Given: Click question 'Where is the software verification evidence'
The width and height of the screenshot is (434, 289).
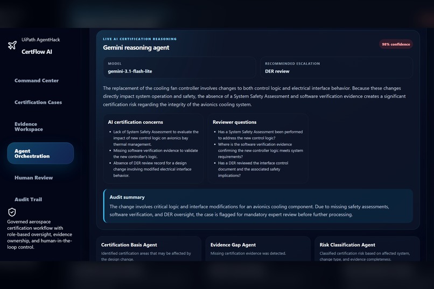Looking at the screenshot, I should point(261,151).
